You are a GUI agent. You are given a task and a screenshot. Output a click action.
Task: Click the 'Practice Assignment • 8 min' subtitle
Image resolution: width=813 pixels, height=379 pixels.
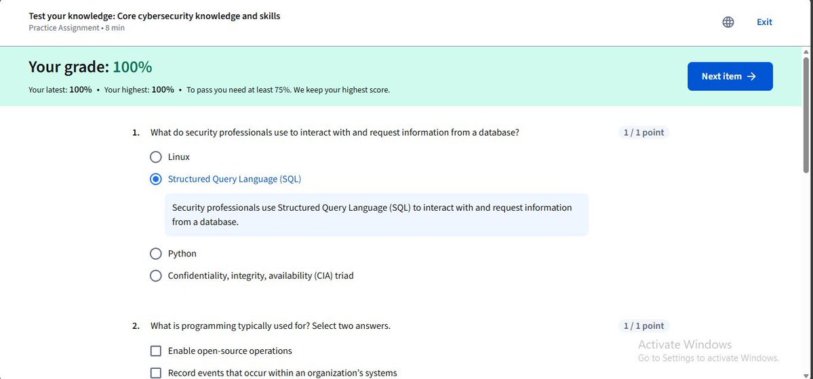tap(77, 28)
